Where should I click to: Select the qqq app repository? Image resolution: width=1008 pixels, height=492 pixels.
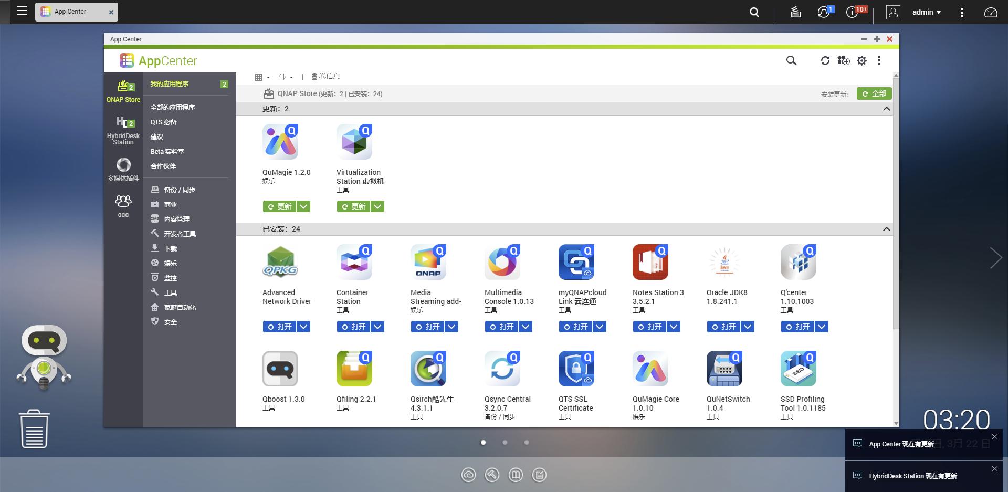[123, 206]
